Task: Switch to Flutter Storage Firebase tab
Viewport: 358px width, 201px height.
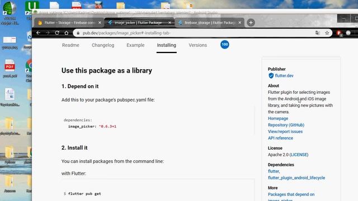Action: click(x=69, y=22)
